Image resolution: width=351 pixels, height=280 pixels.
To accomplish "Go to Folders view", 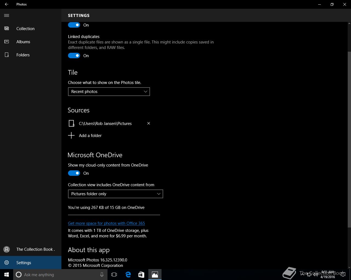I will pos(31,55).
